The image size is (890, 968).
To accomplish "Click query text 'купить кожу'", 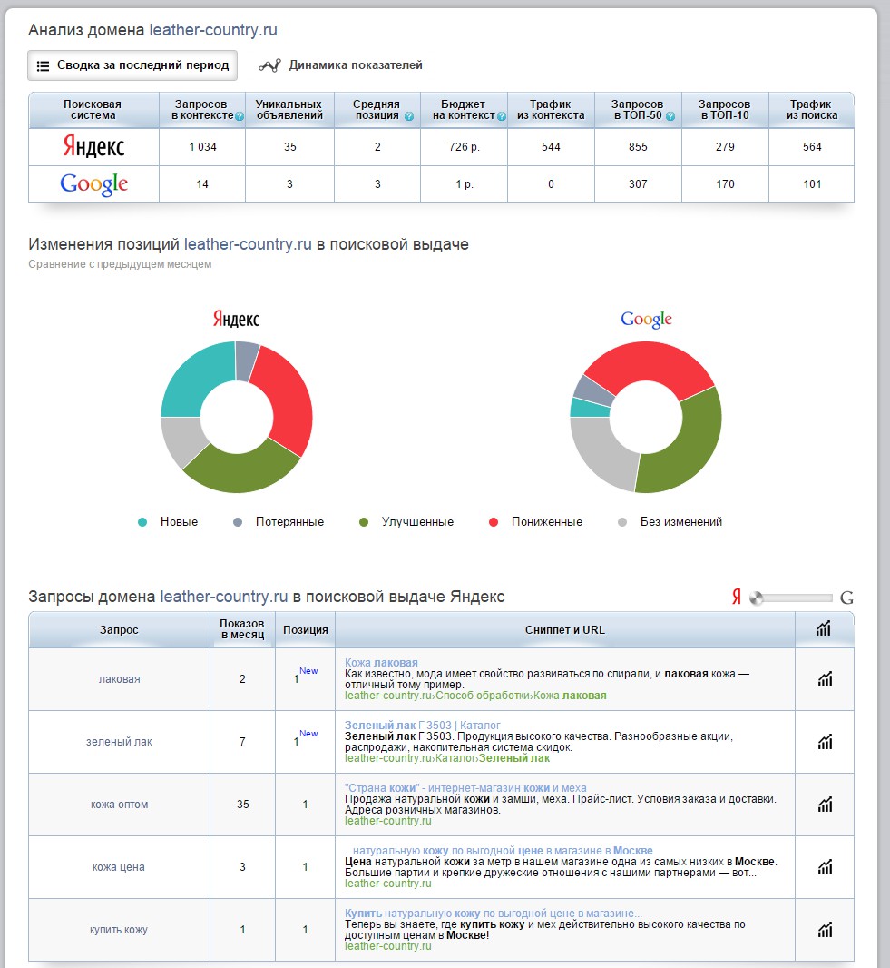I will pyautogui.click(x=119, y=930).
